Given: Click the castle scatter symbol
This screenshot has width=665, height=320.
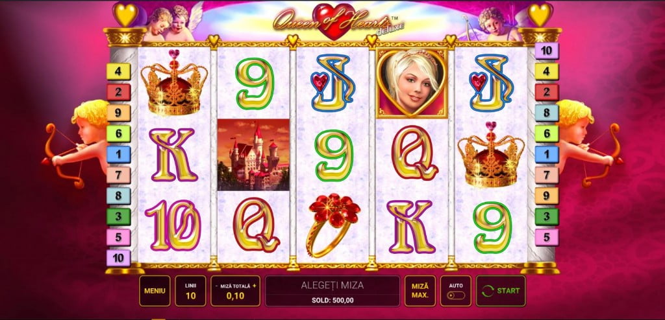Looking at the screenshot, I should click(x=253, y=155).
